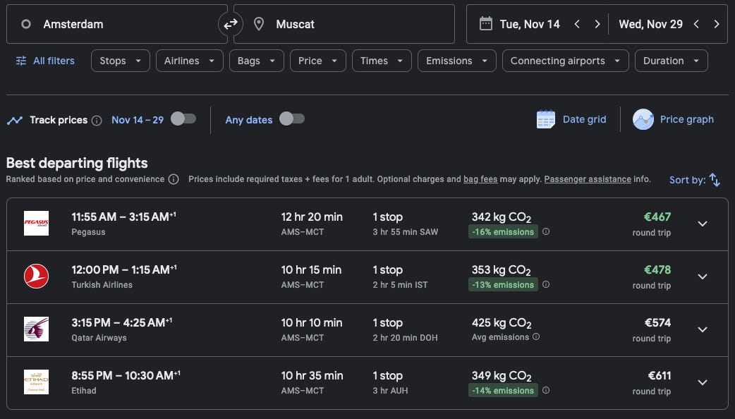Go to next departure date after Nov 14

click(x=597, y=24)
